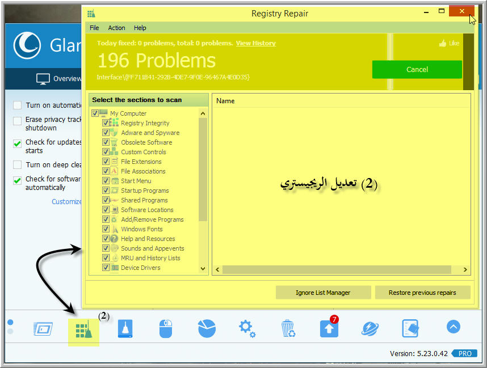Open the View History link
The height and width of the screenshot is (368, 487).
(255, 43)
